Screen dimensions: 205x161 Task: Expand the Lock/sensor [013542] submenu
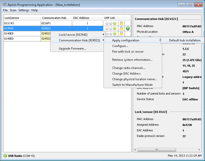77,35
